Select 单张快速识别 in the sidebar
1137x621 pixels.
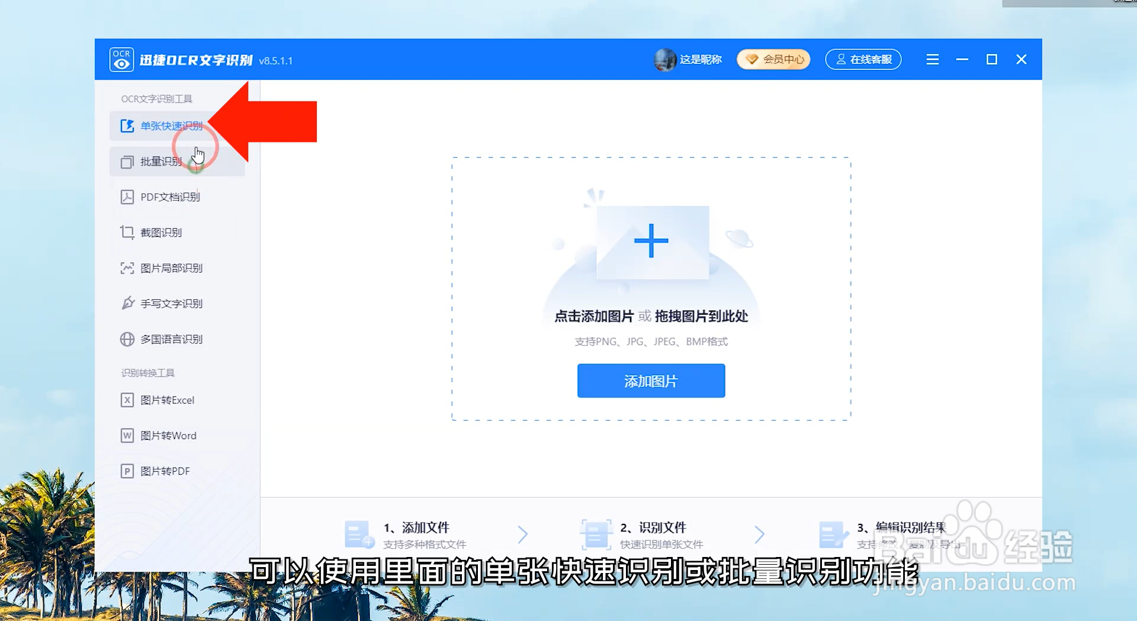[x=177, y=126]
